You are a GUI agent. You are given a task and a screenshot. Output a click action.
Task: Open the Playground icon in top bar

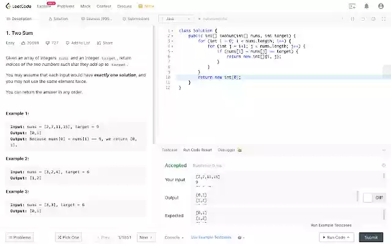coord(352,6)
